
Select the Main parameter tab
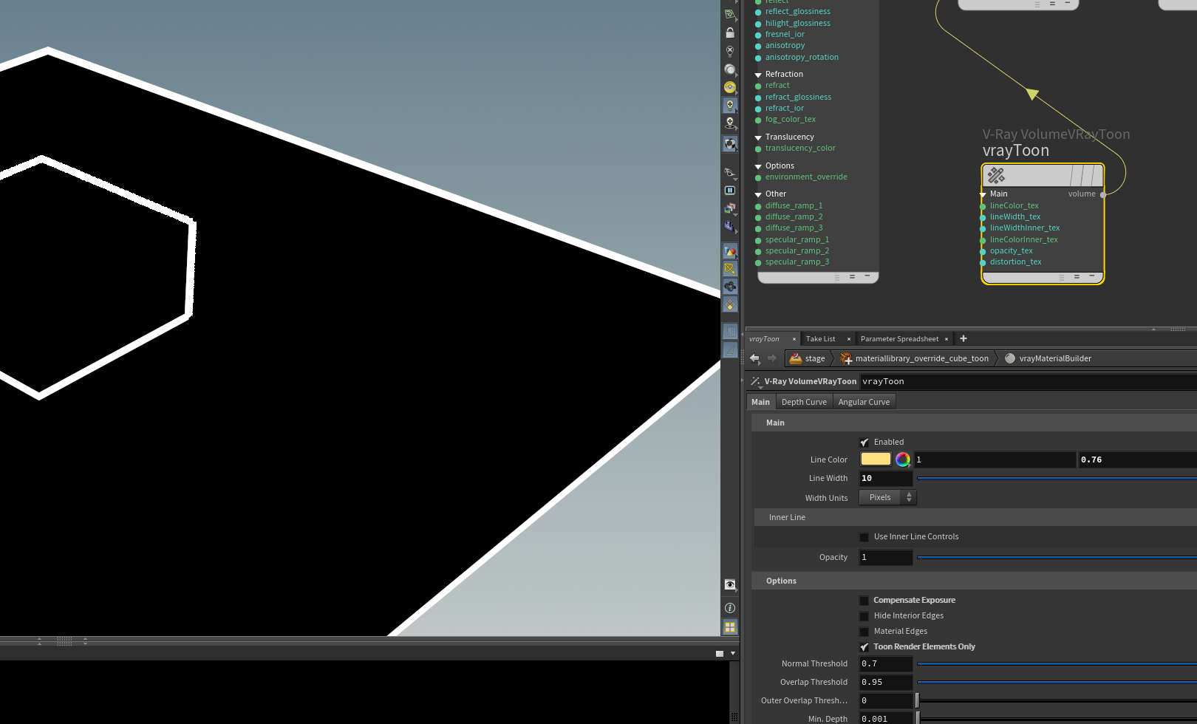pos(760,402)
